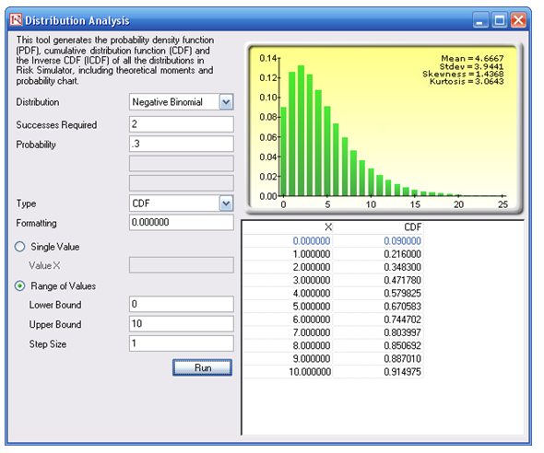Click the Negative Binomial combo box
Viewport: 544px width, 453px height.
coord(181,102)
